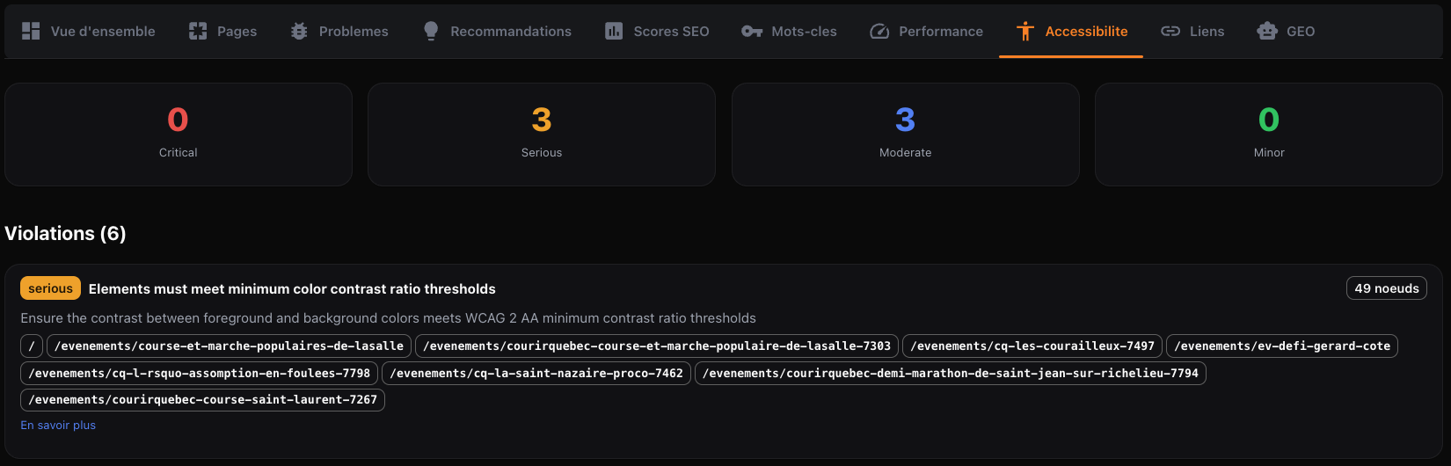Click the Liens chain link icon

tap(1170, 31)
